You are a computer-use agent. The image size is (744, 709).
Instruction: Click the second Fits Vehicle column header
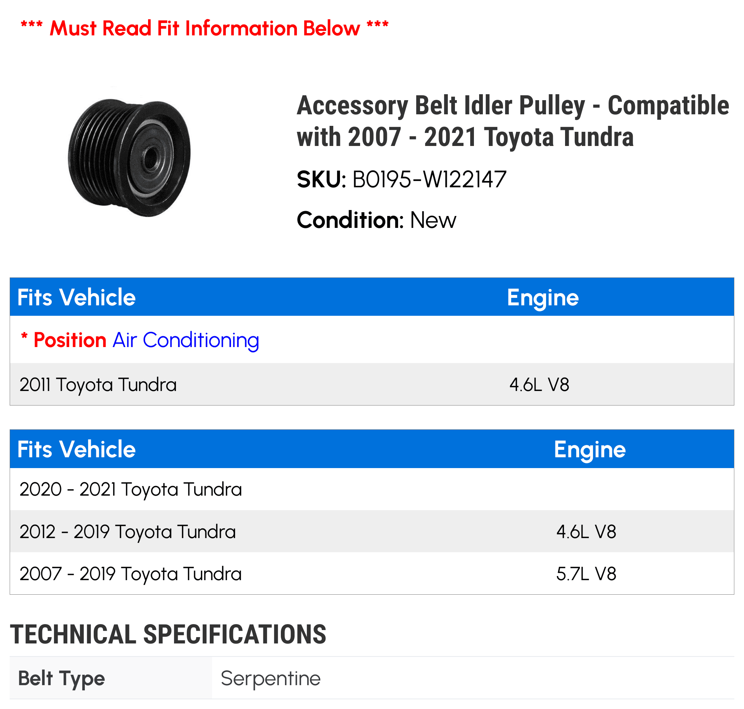tap(76, 449)
